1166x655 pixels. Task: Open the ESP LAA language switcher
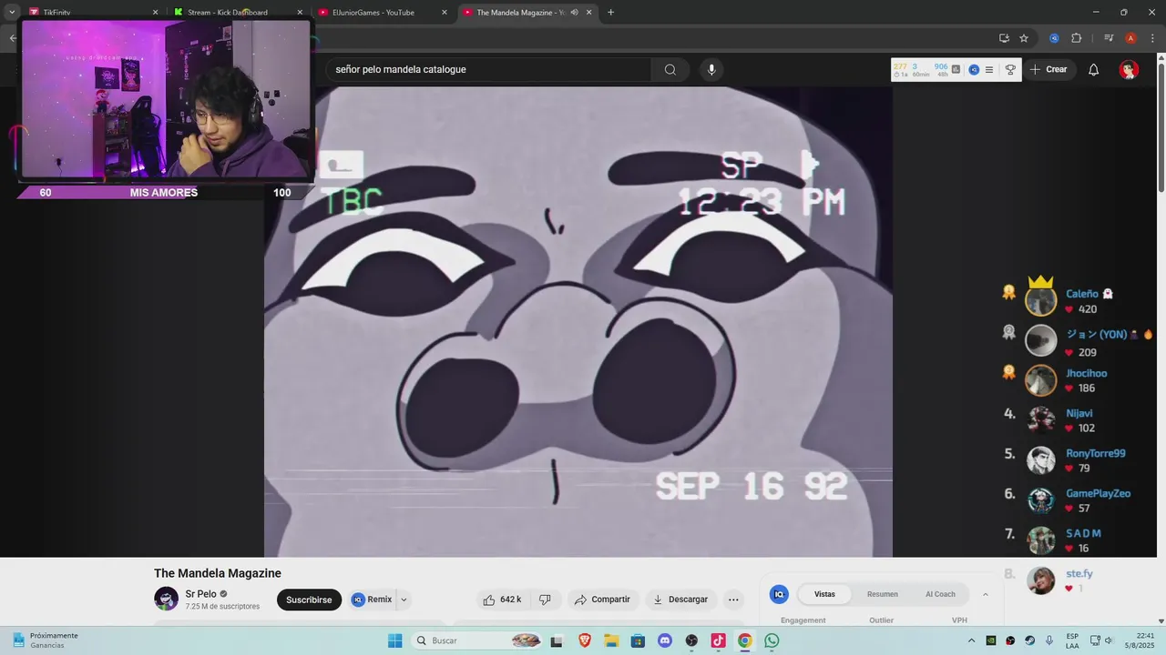[1072, 640]
